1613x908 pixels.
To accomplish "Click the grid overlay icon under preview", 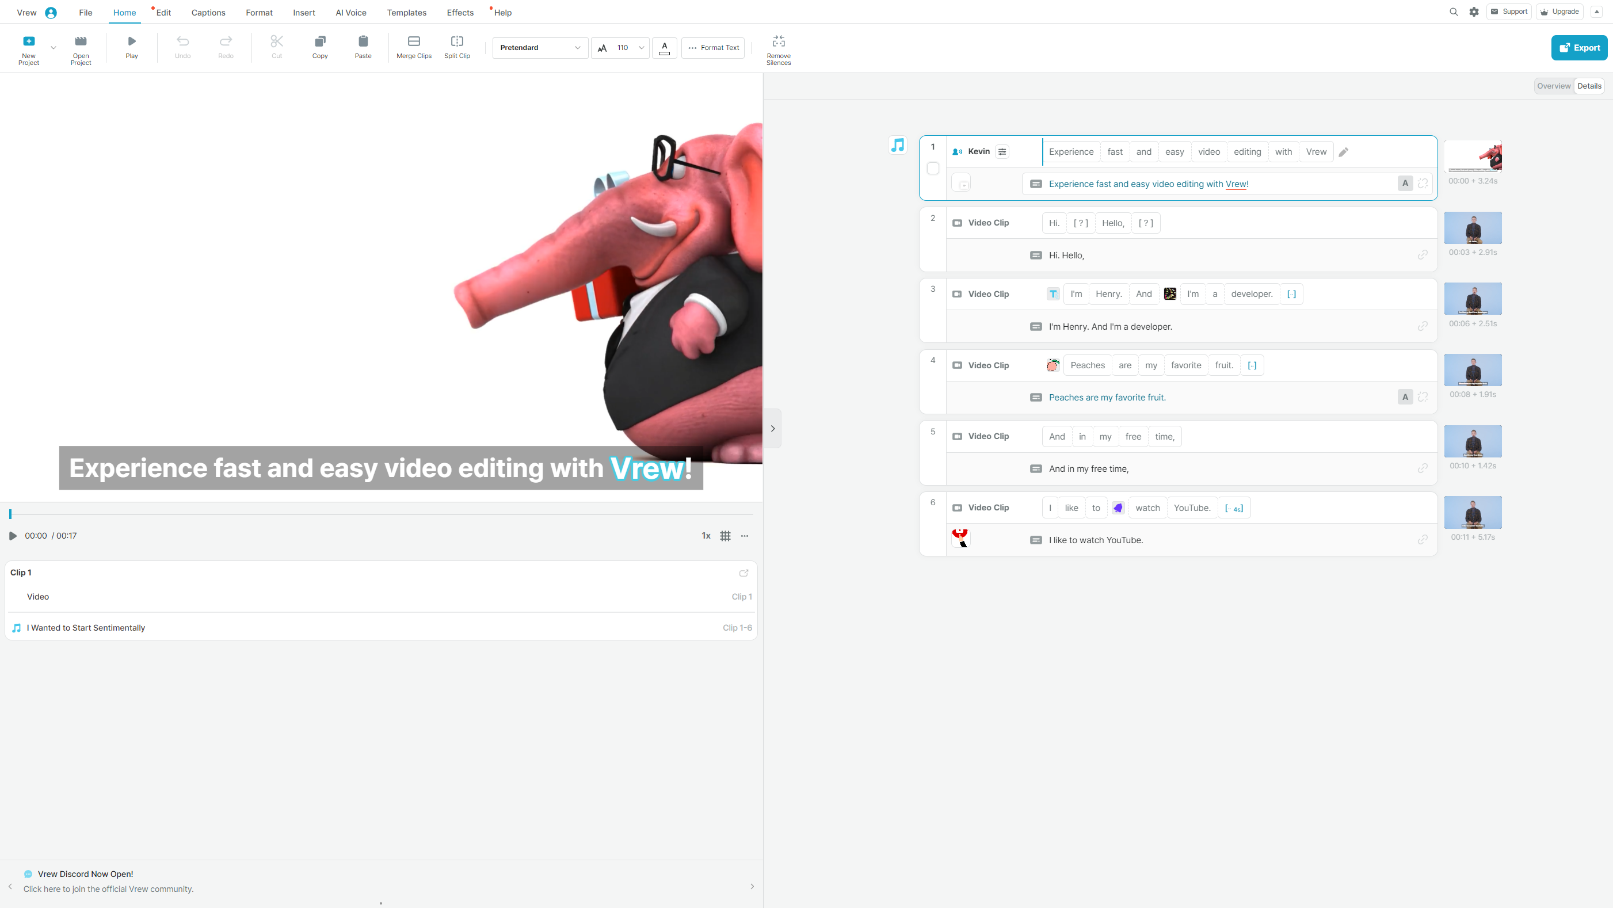I will (725, 536).
